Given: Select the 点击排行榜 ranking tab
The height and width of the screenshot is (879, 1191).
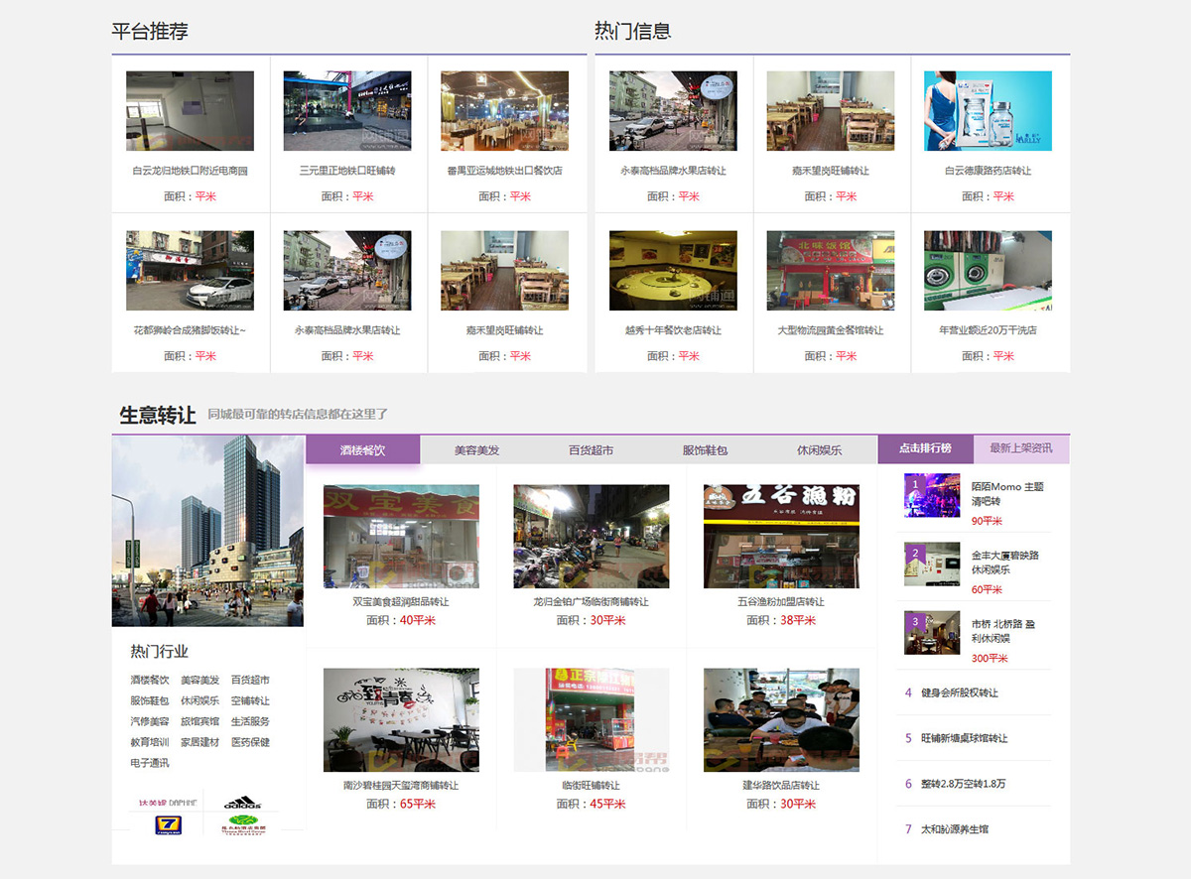Looking at the screenshot, I should click(925, 448).
